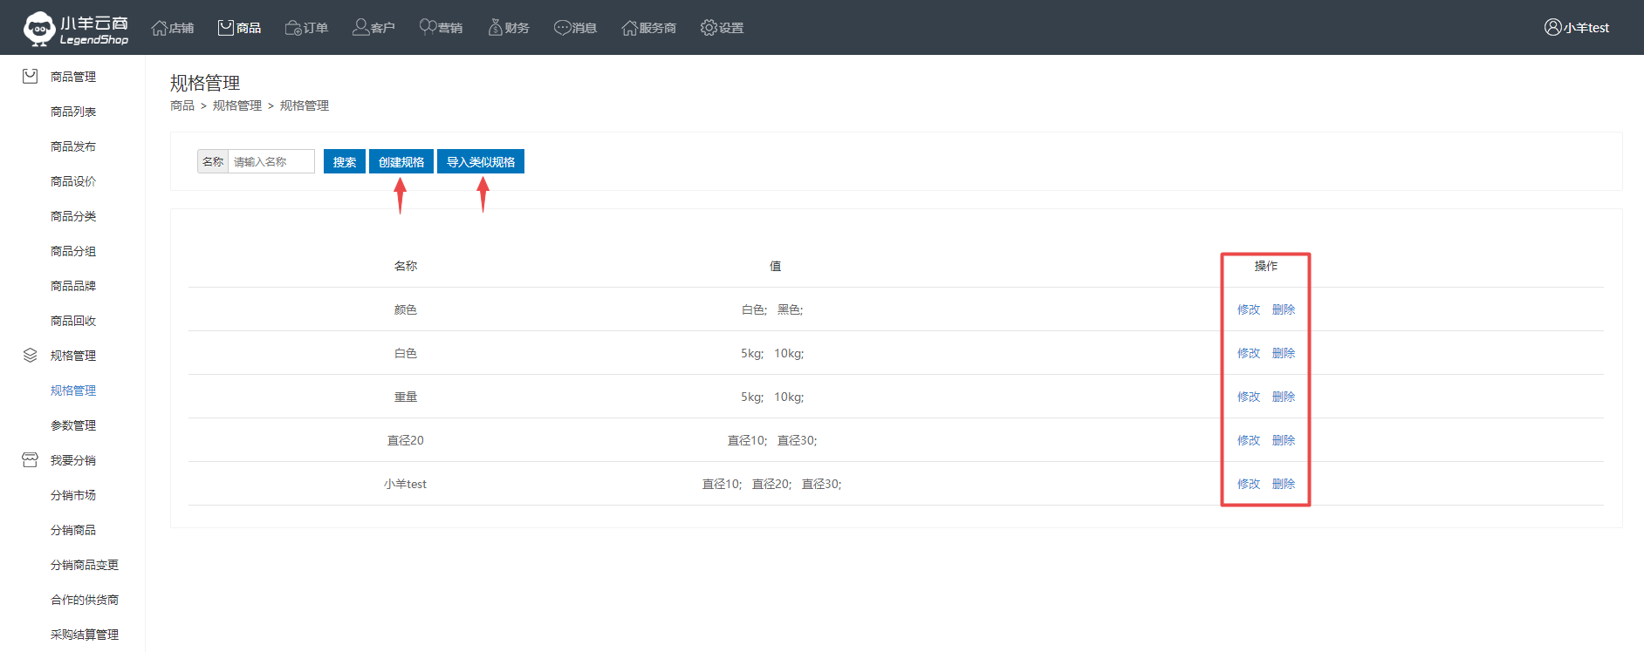Screen dimensions: 1644x652
Task: Open the 服务商 top navigation item
Action: (648, 28)
